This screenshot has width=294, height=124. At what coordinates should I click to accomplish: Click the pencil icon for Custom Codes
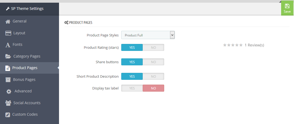8,115
